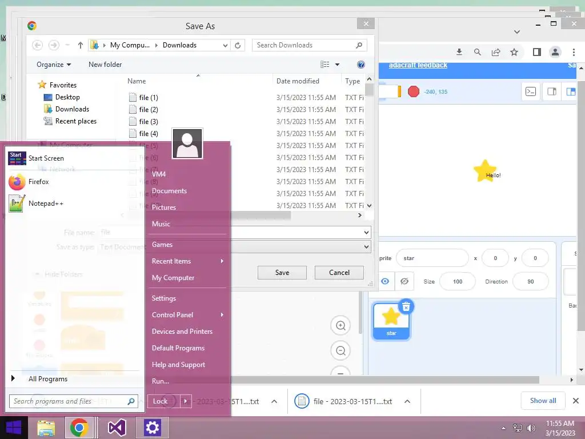
Task: Create a New folder
Action: (x=105, y=65)
